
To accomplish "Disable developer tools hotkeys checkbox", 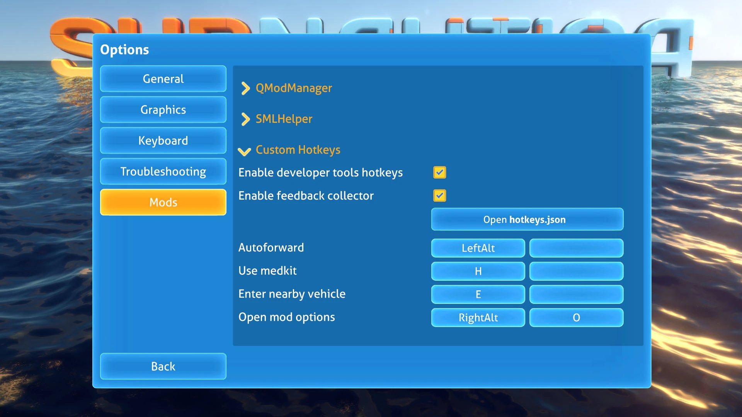I will [x=439, y=173].
